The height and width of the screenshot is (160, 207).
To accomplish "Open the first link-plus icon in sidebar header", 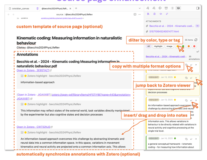I will click(148, 8).
